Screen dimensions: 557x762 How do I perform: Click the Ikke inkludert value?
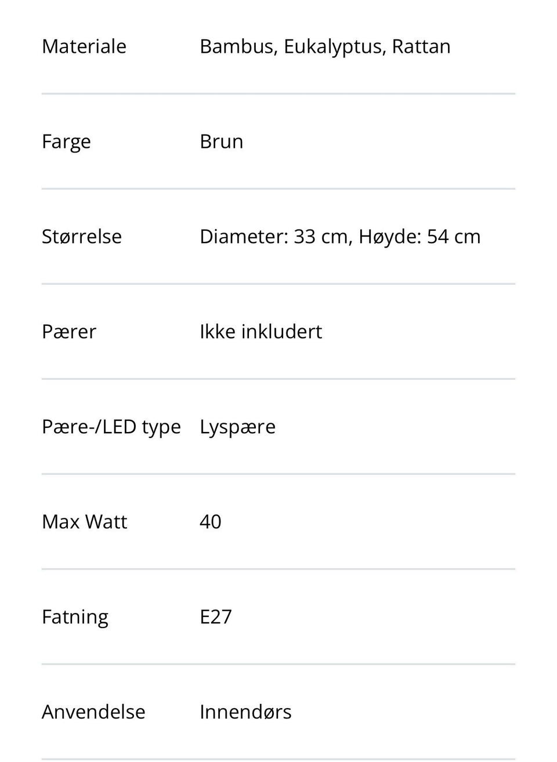(x=261, y=332)
